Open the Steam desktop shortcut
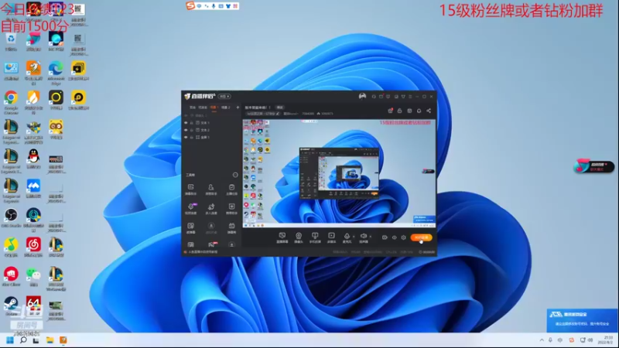The width and height of the screenshot is (619, 348). point(11,305)
